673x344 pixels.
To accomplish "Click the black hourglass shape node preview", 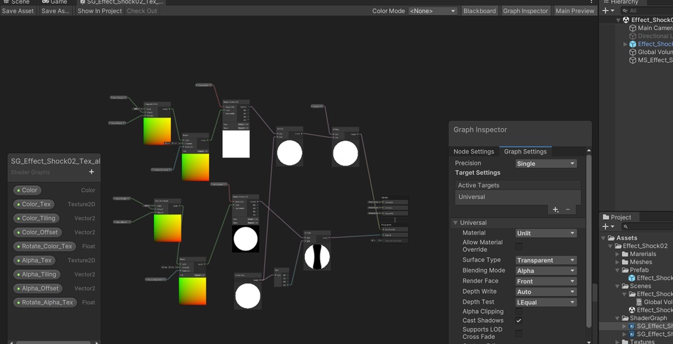I will click(317, 257).
